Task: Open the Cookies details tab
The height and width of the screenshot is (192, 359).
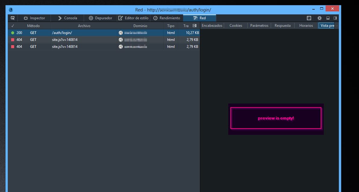Action: (236, 26)
